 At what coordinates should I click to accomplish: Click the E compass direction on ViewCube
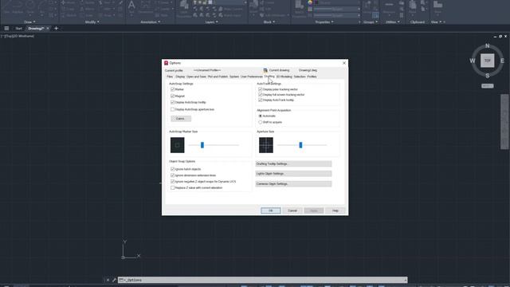click(x=502, y=61)
